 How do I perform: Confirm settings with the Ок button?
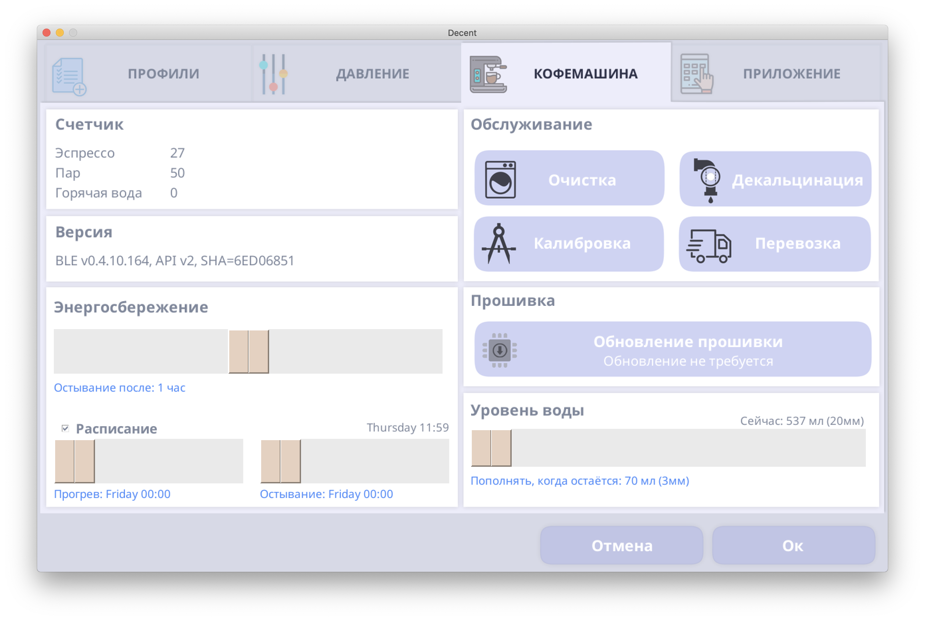(793, 545)
